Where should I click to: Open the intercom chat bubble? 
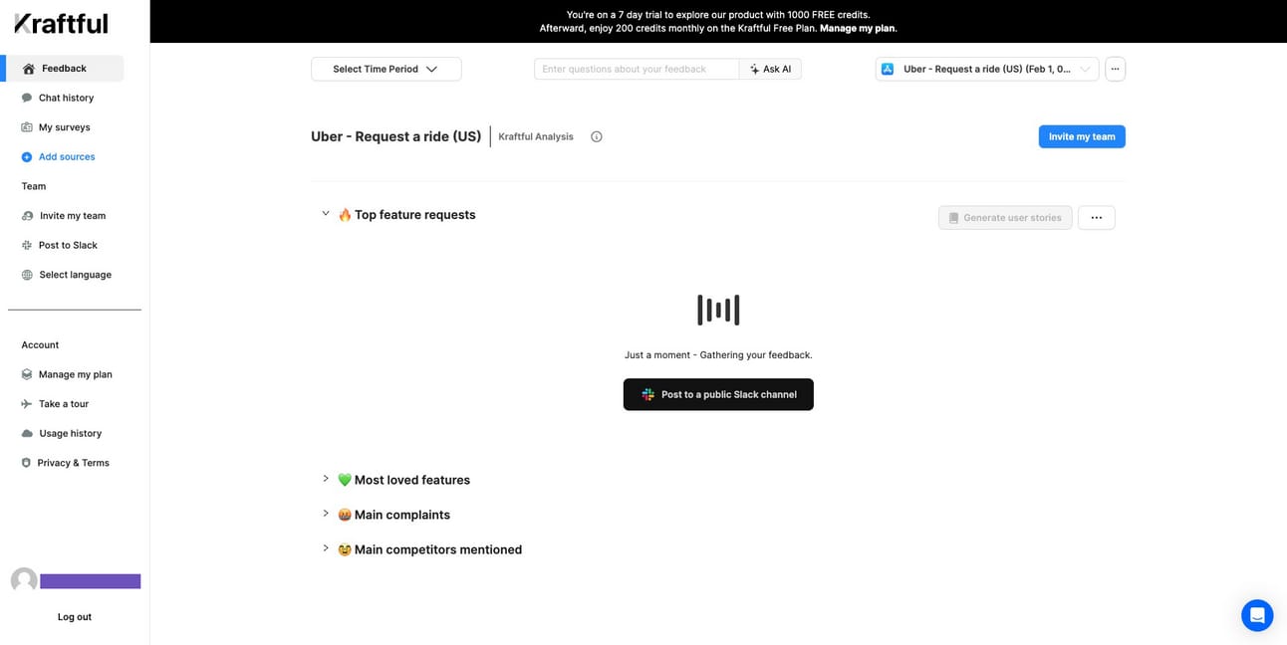coord(1257,615)
